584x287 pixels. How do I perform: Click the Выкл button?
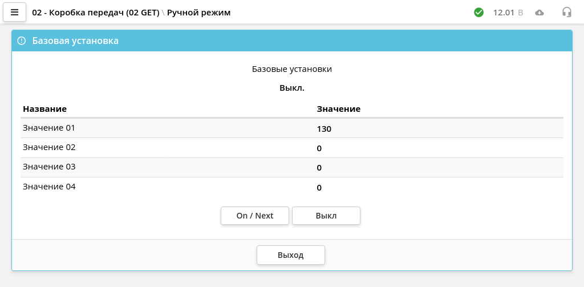click(x=326, y=216)
